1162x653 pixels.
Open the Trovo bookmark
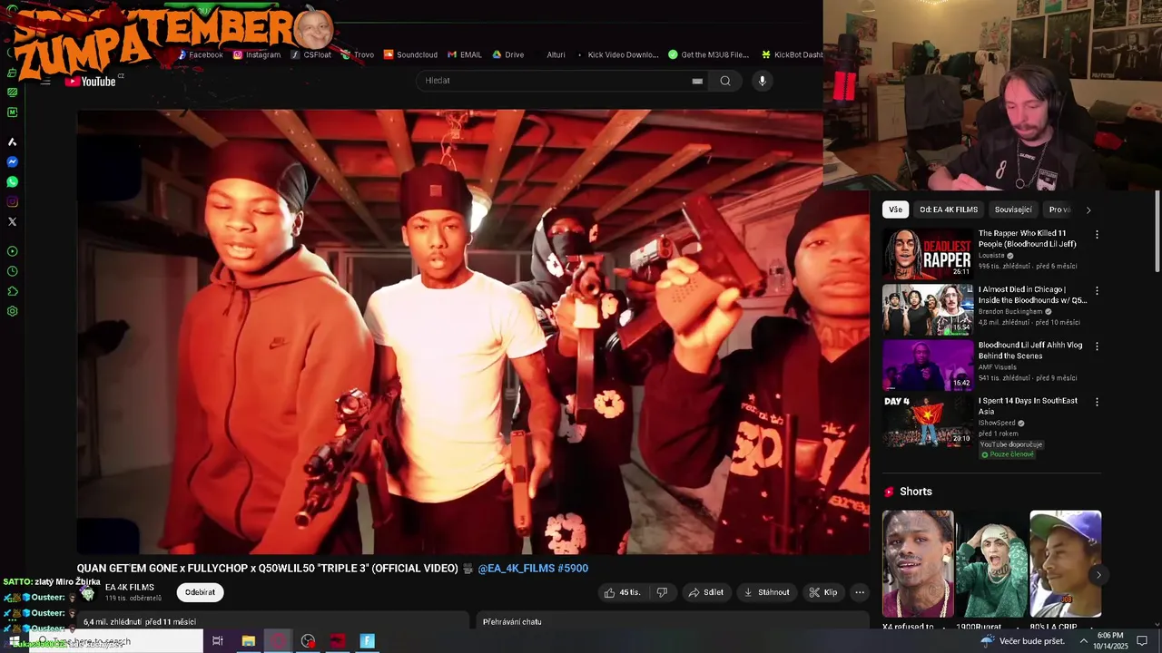358,54
